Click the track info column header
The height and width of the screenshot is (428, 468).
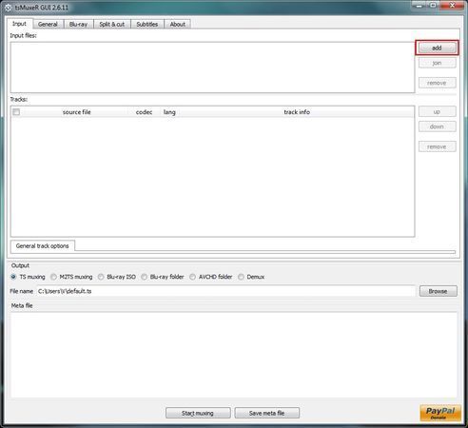pyautogui.click(x=297, y=112)
